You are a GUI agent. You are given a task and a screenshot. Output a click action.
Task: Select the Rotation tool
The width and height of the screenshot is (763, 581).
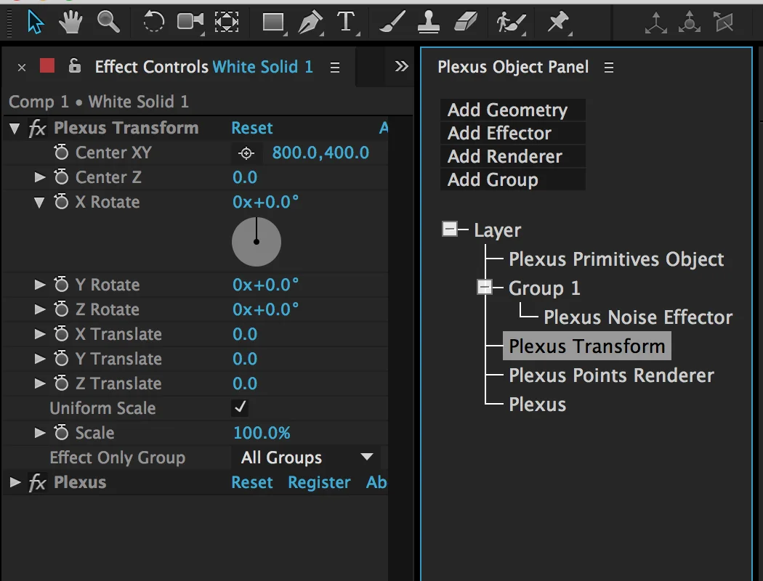pos(153,22)
